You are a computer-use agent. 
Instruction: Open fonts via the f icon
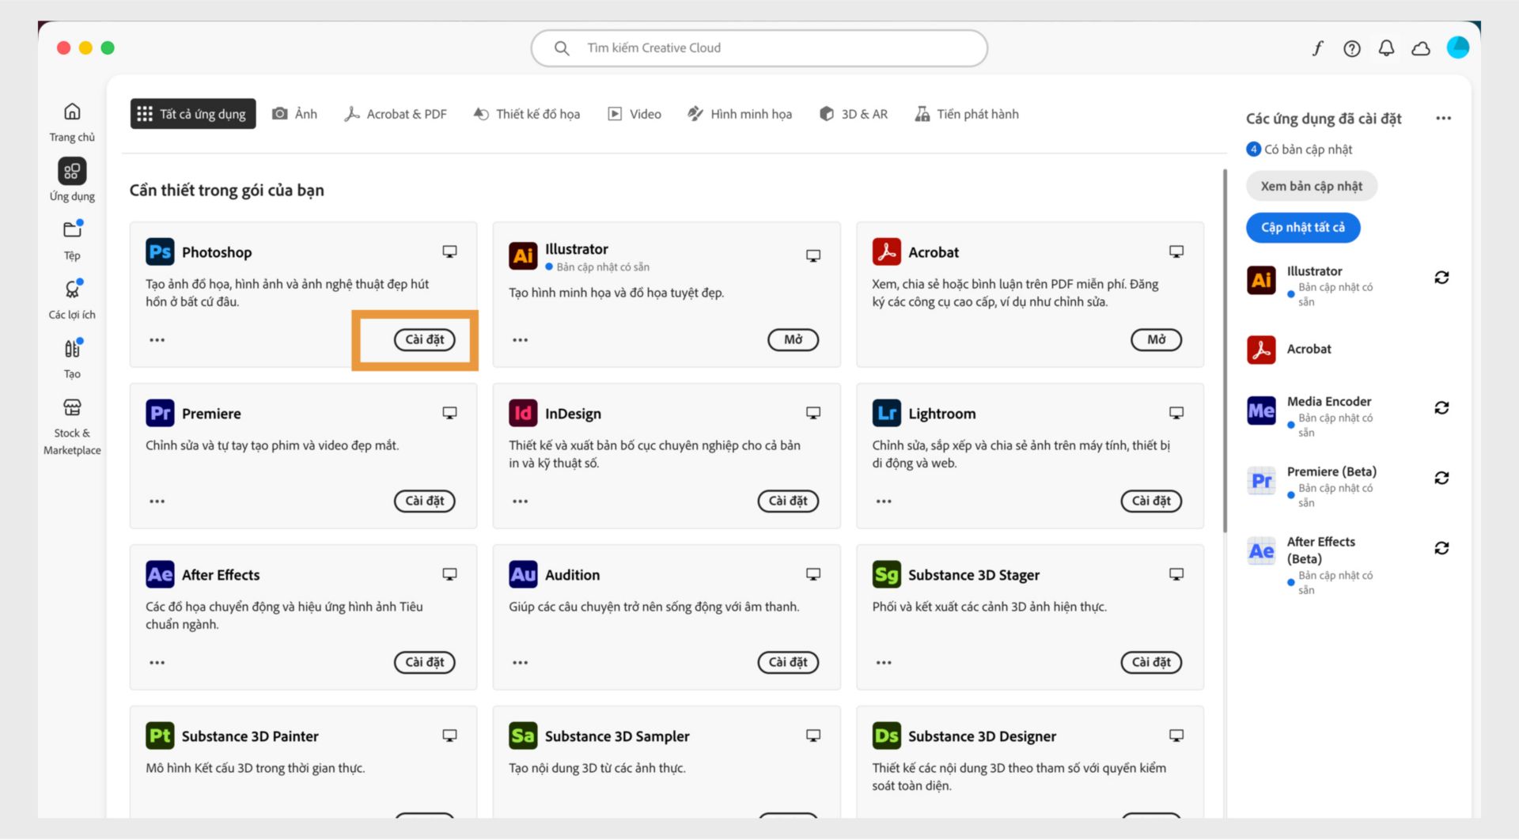point(1317,48)
